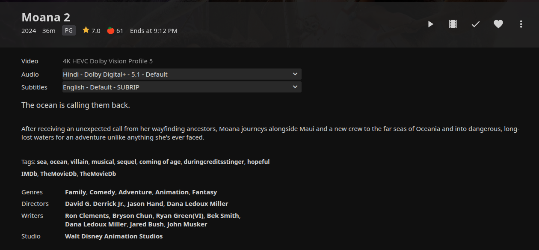Open the Subtitles dropdown
This screenshot has height=250, width=539.
[182, 87]
